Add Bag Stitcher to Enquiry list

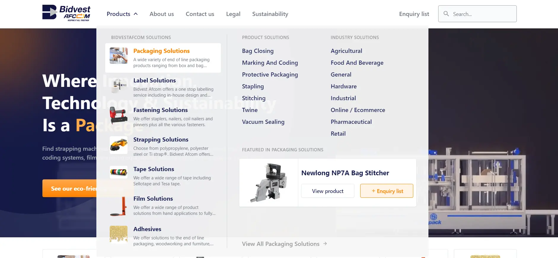pyautogui.click(x=387, y=191)
